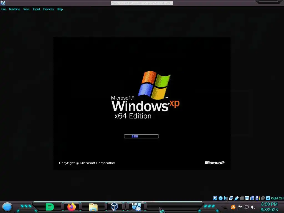Click the optical disc status icon

point(220,198)
